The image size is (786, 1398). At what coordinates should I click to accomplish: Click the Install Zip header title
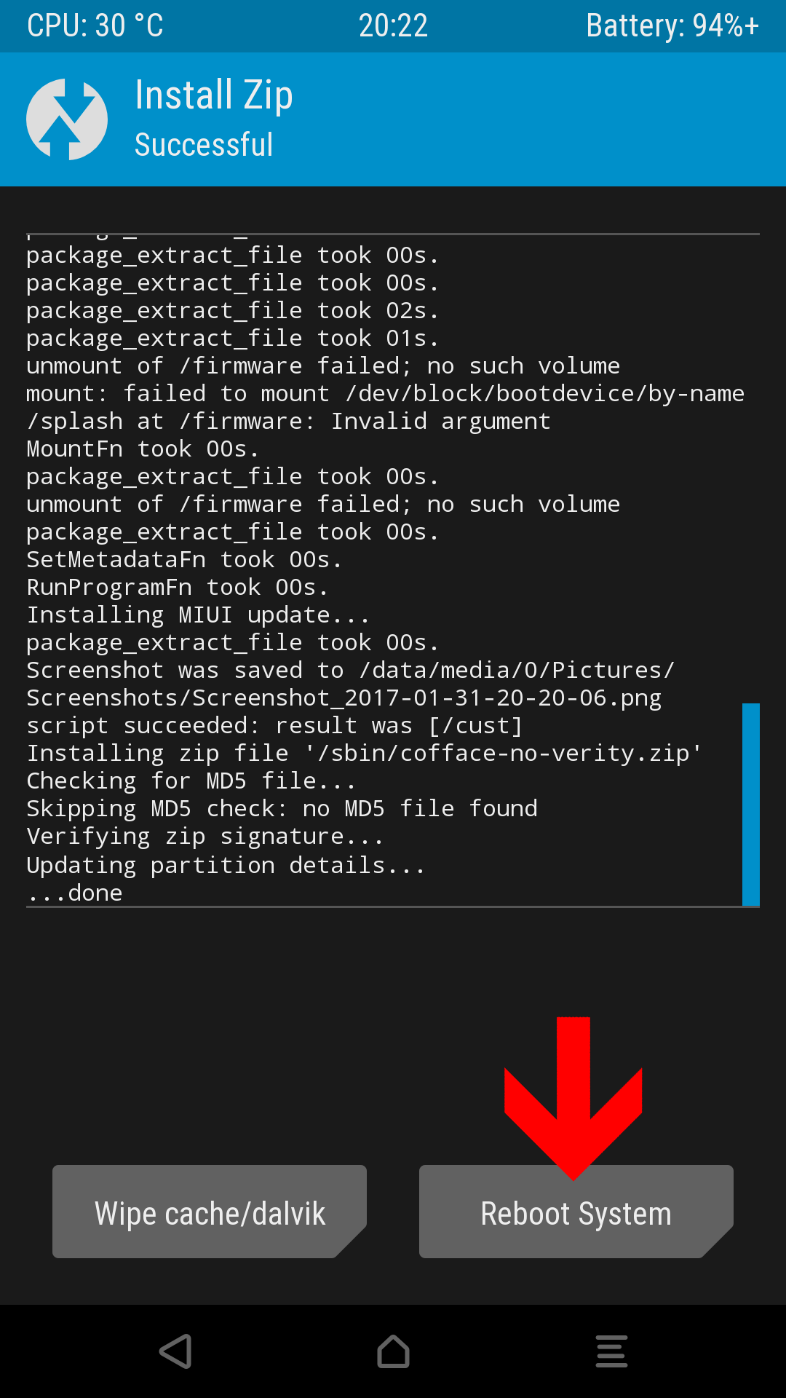pyautogui.click(x=214, y=95)
